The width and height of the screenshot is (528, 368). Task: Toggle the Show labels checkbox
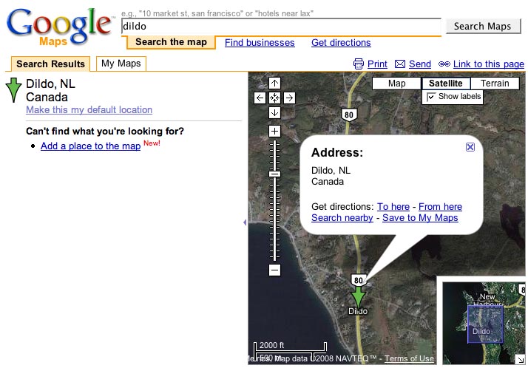pyautogui.click(x=430, y=97)
